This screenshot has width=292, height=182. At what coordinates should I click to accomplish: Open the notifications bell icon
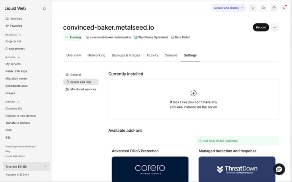tap(44, 9)
